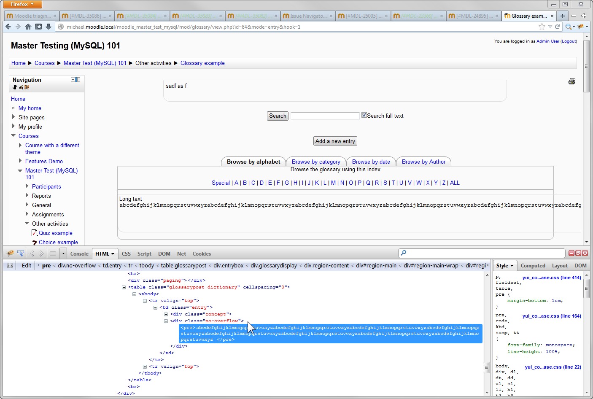Go forward in Firebug panel history

click(x=41, y=253)
